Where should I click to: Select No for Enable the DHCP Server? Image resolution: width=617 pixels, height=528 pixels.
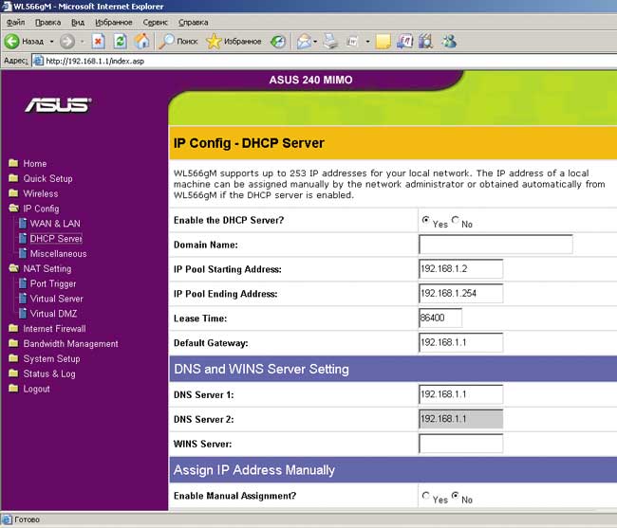click(456, 220)
